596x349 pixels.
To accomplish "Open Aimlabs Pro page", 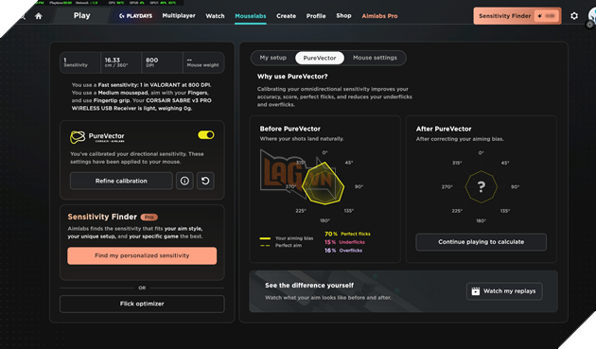I will pyautogui.click(x=379, y=16).
